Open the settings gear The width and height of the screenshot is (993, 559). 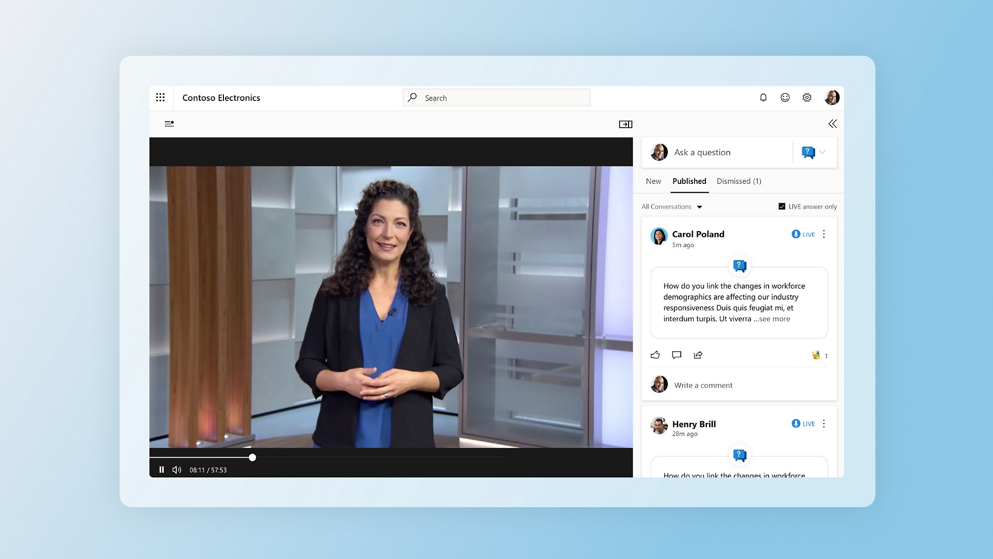click(807, 97)
